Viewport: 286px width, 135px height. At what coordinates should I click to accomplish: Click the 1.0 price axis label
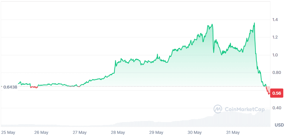pyautogui.click(x=275, y=55)
